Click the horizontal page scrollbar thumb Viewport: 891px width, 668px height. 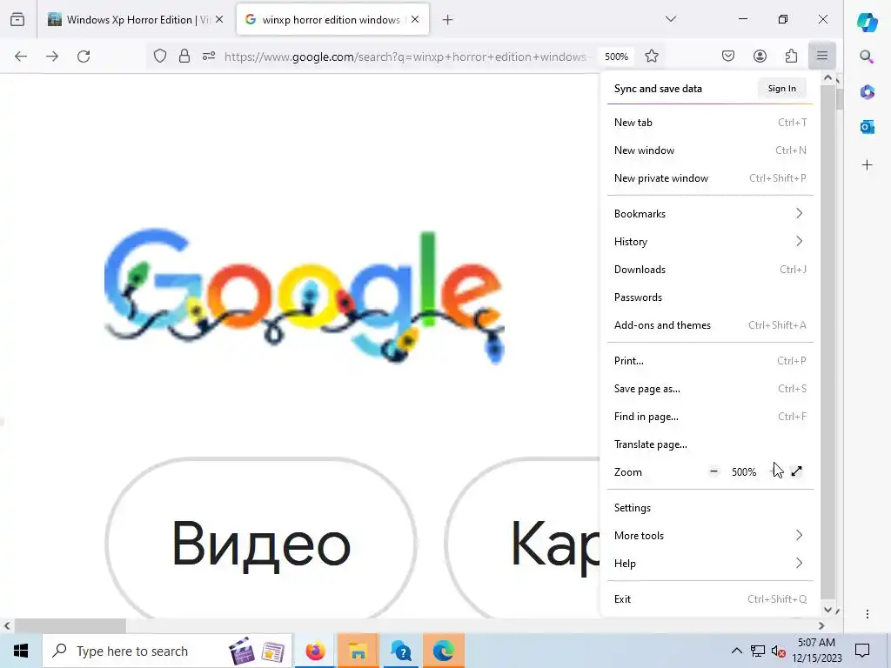coord(70,626)
